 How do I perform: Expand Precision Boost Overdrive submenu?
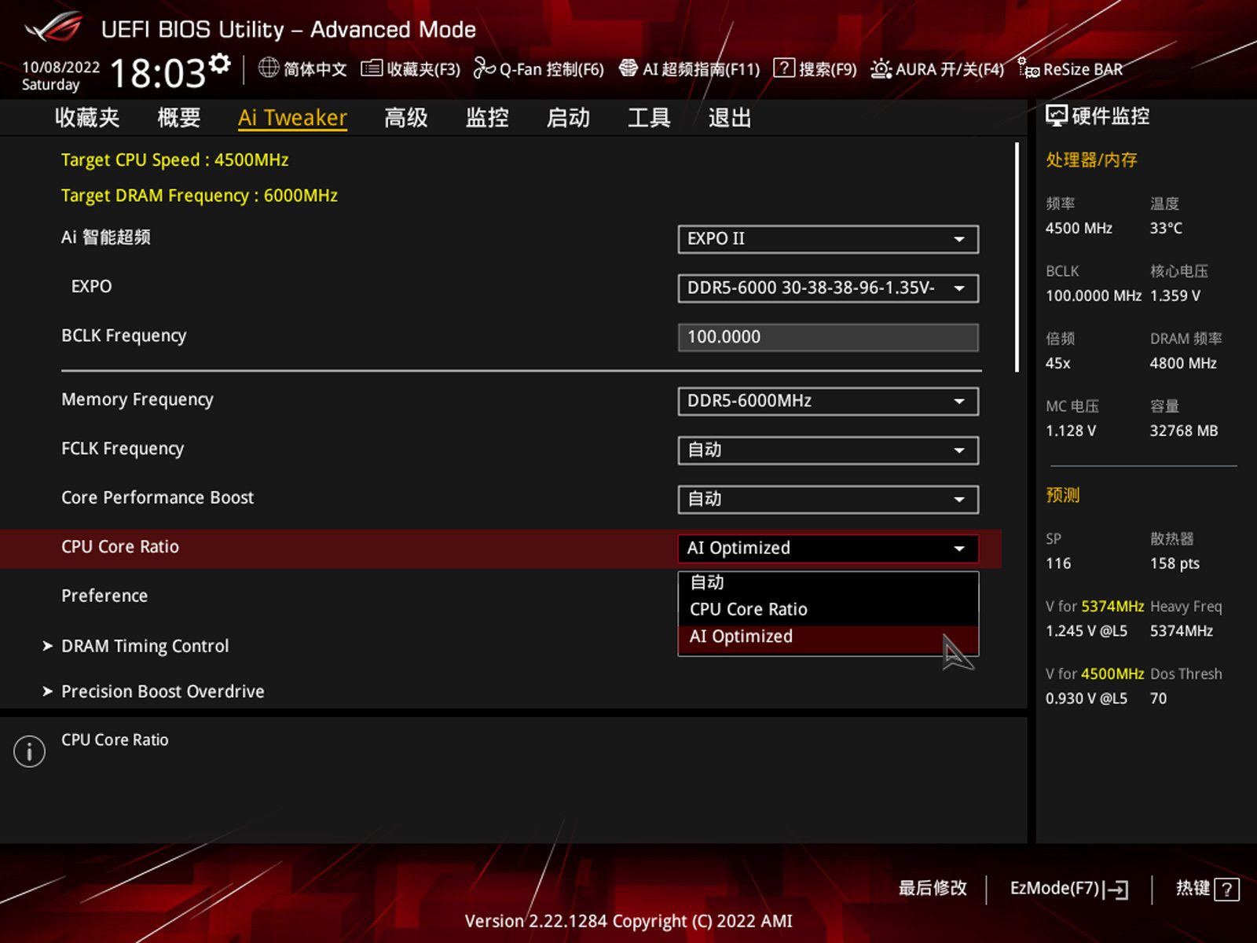click(153, 692)
